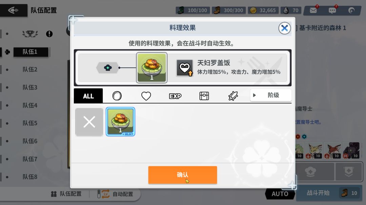The image size is (366, 205).
Task: Select the coin filter icon tab
Action: tap(117, 96)
